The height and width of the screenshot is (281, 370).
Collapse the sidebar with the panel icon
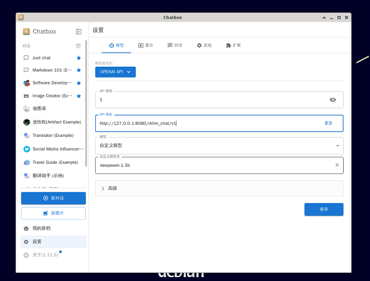[78, 32]
